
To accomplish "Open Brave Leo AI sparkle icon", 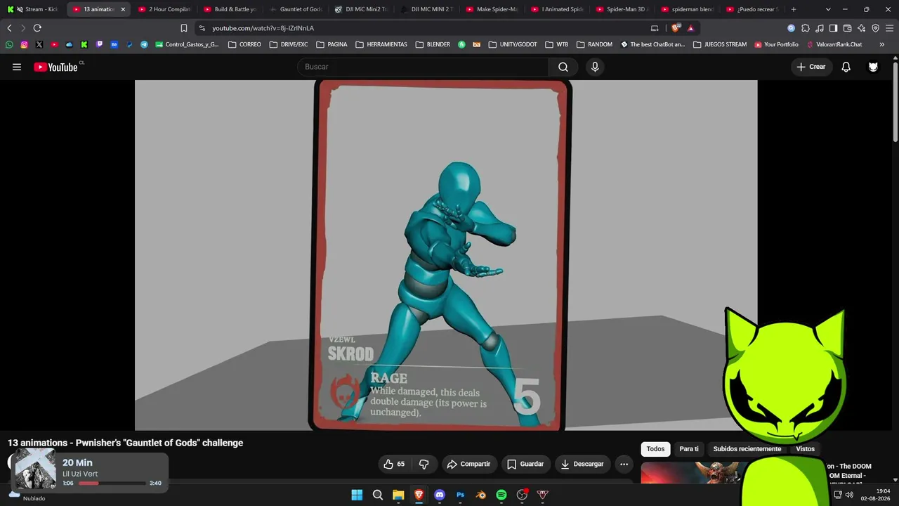I will coord(861,28).
